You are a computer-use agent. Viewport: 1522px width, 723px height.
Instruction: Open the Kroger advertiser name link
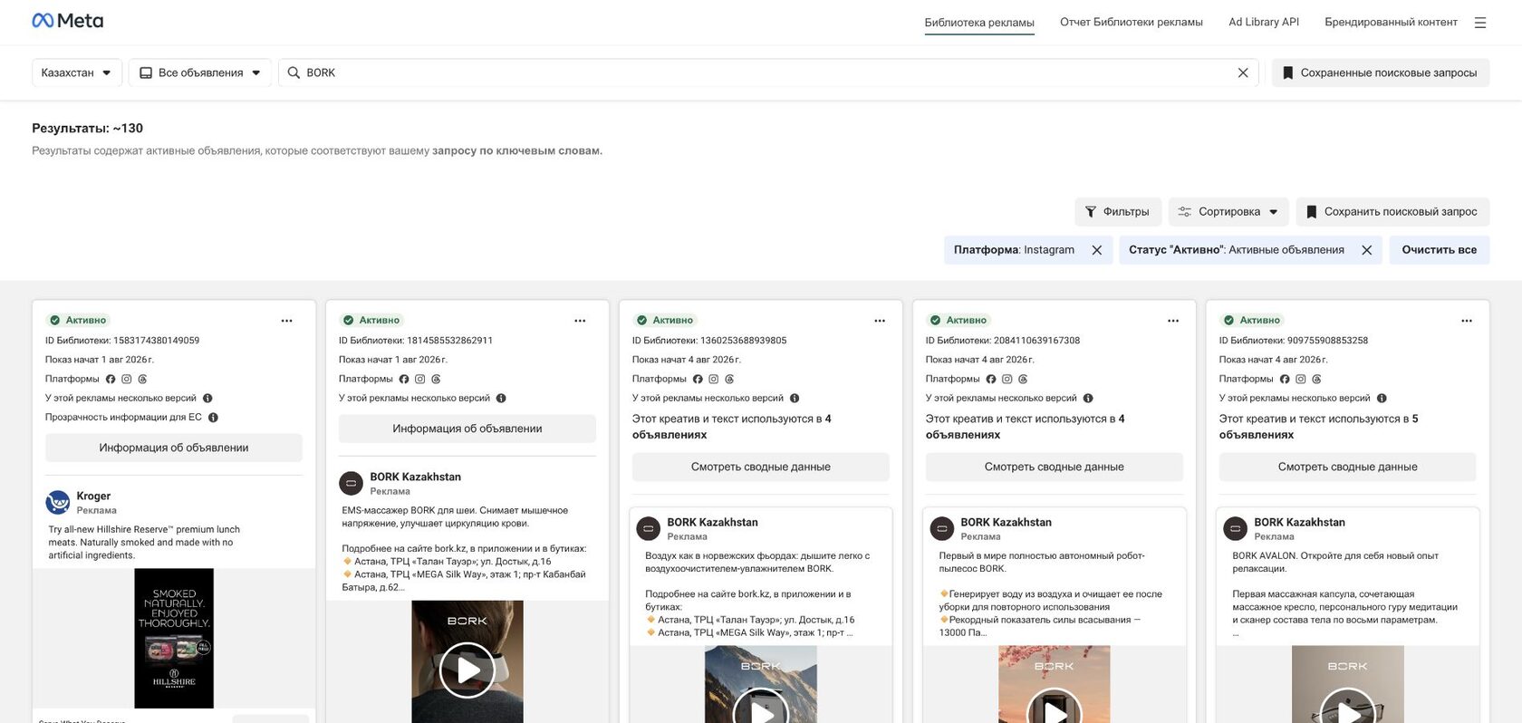pos(93,496)
